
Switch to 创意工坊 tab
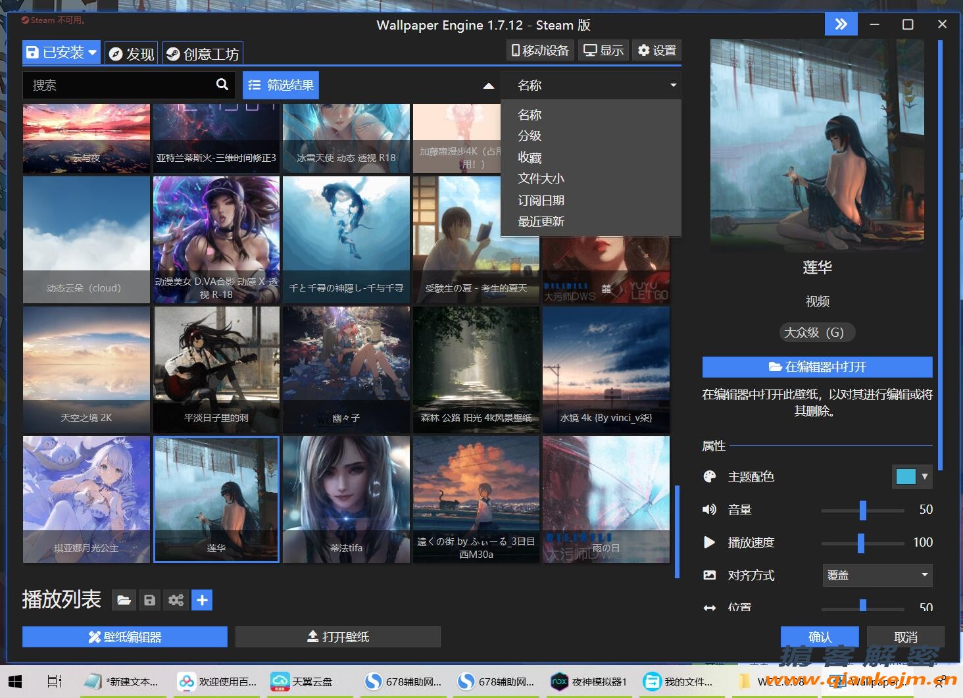coord(203,53)
